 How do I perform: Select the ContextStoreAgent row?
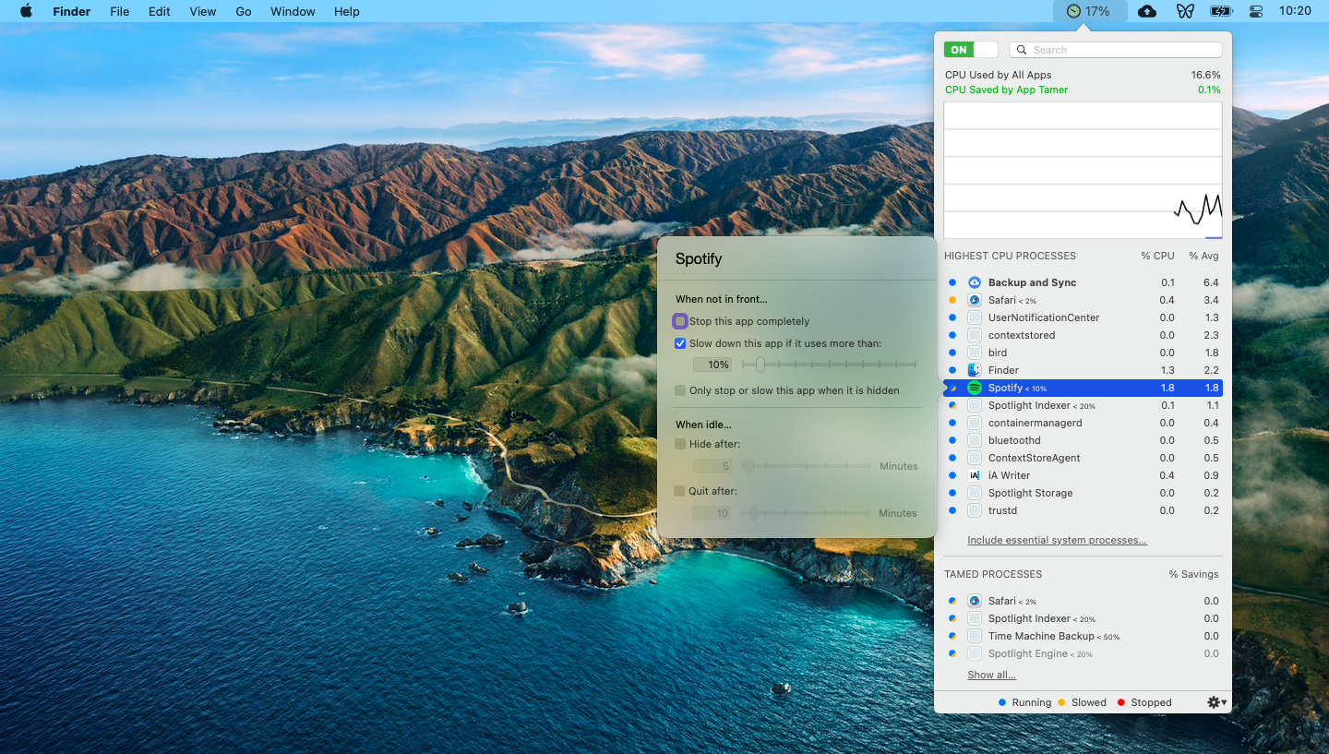tap(1083, 458)
